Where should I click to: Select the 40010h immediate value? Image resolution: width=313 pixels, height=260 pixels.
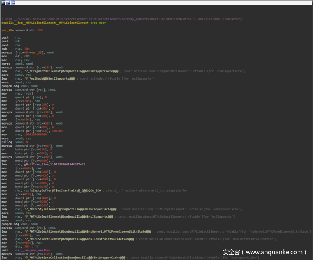coord(57,130)
